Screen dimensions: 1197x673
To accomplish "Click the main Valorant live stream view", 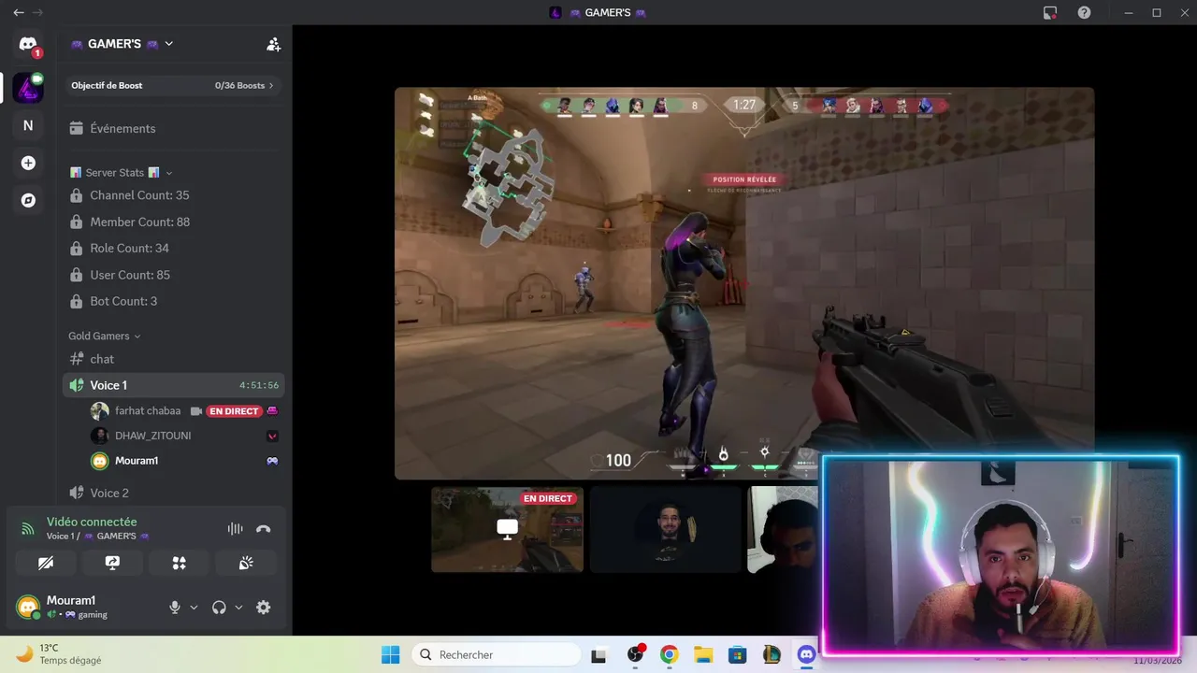I will [x=744, y=283].
